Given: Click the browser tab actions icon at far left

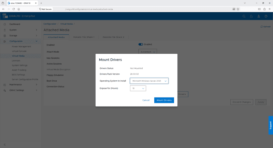Looking at the screenshot, I should [3, 3].
